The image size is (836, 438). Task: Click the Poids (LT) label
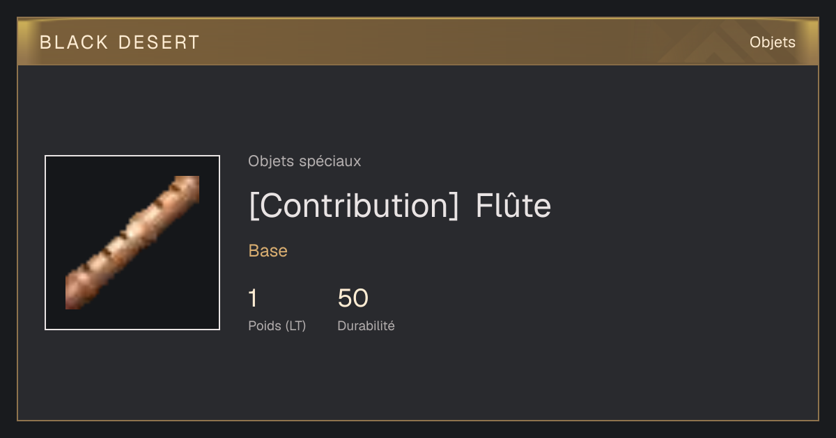(277, 325)
